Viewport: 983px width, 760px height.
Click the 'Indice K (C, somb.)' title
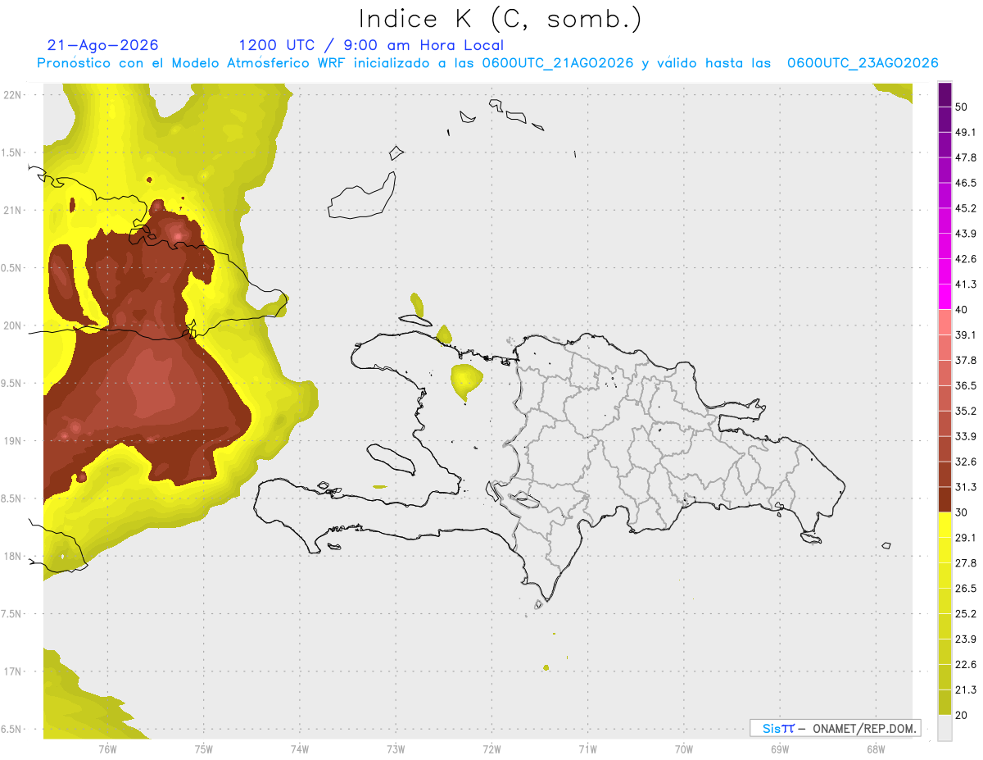(501, 20)
